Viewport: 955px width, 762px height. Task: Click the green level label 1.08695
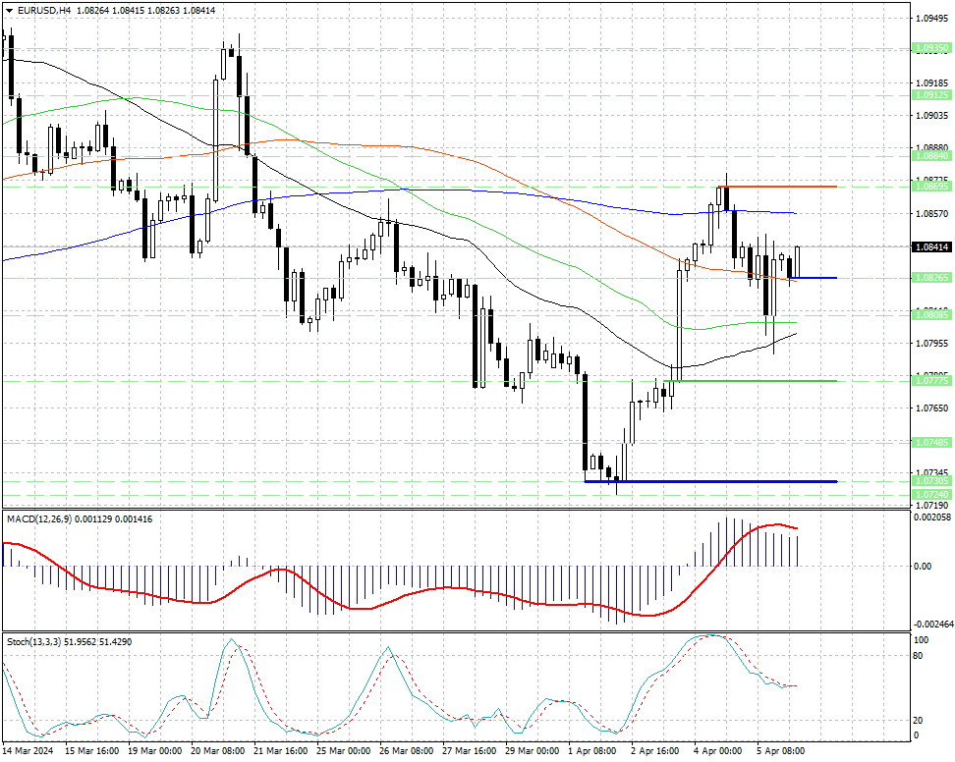[931, 187]
